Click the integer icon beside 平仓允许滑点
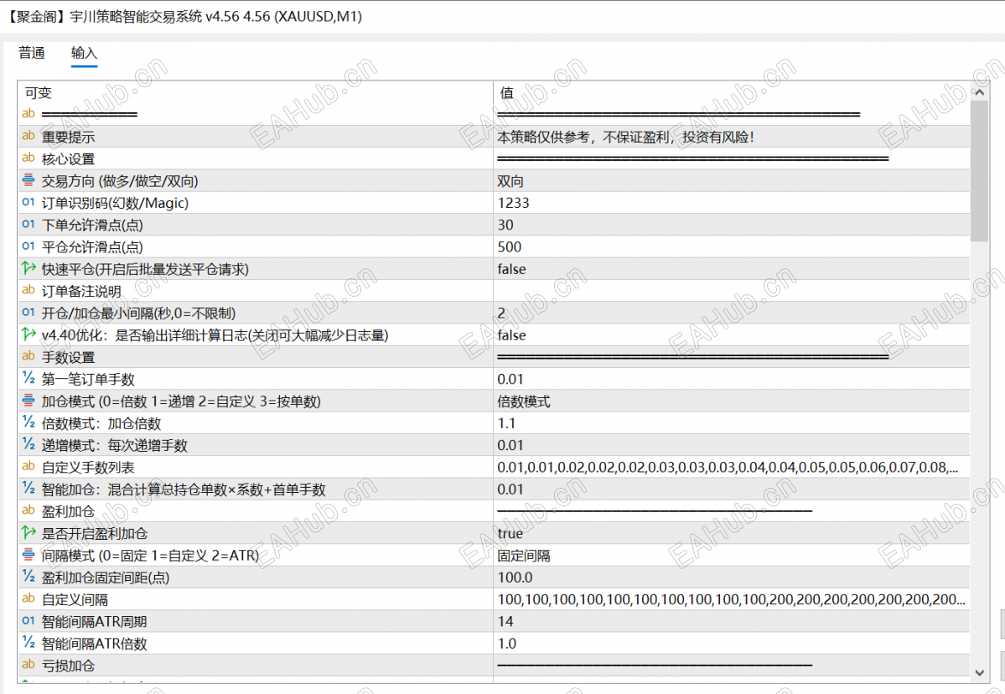 point(28,246)
